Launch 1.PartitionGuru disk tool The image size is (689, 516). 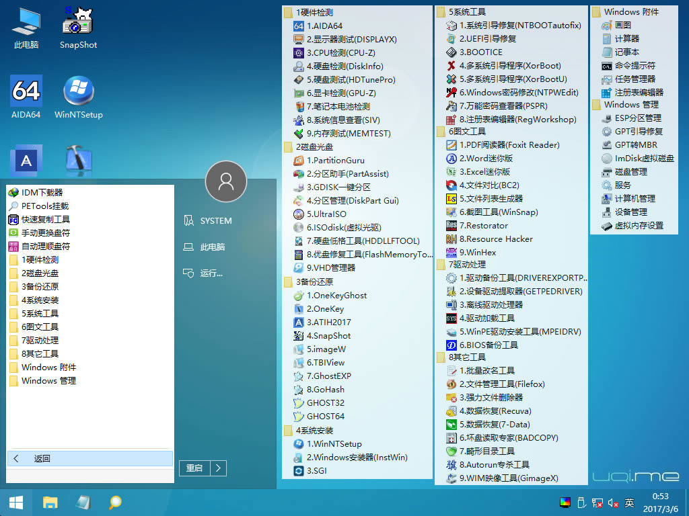pyautogui.click(x=328, y=160)
